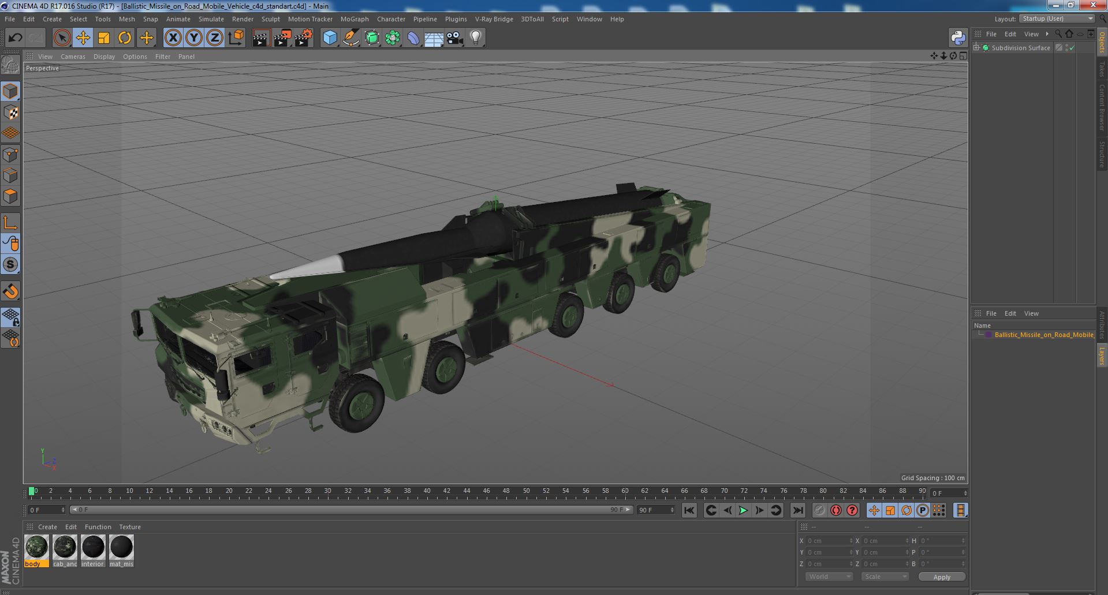Select the Move tool
The image size is (1108, 595).
[83, 38]
